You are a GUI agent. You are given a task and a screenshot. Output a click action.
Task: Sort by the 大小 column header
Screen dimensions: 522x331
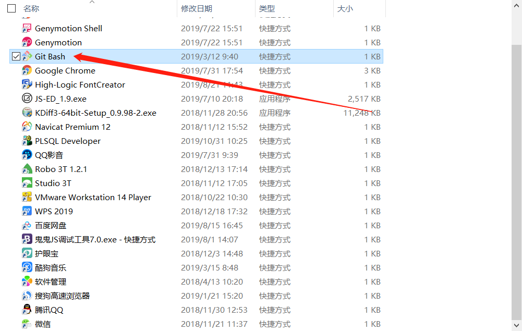pos(345,9)
